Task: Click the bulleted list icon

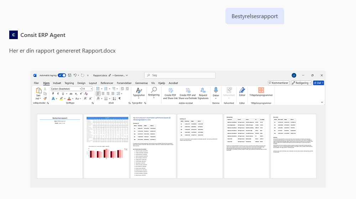Action: click(x=98, y=88)
